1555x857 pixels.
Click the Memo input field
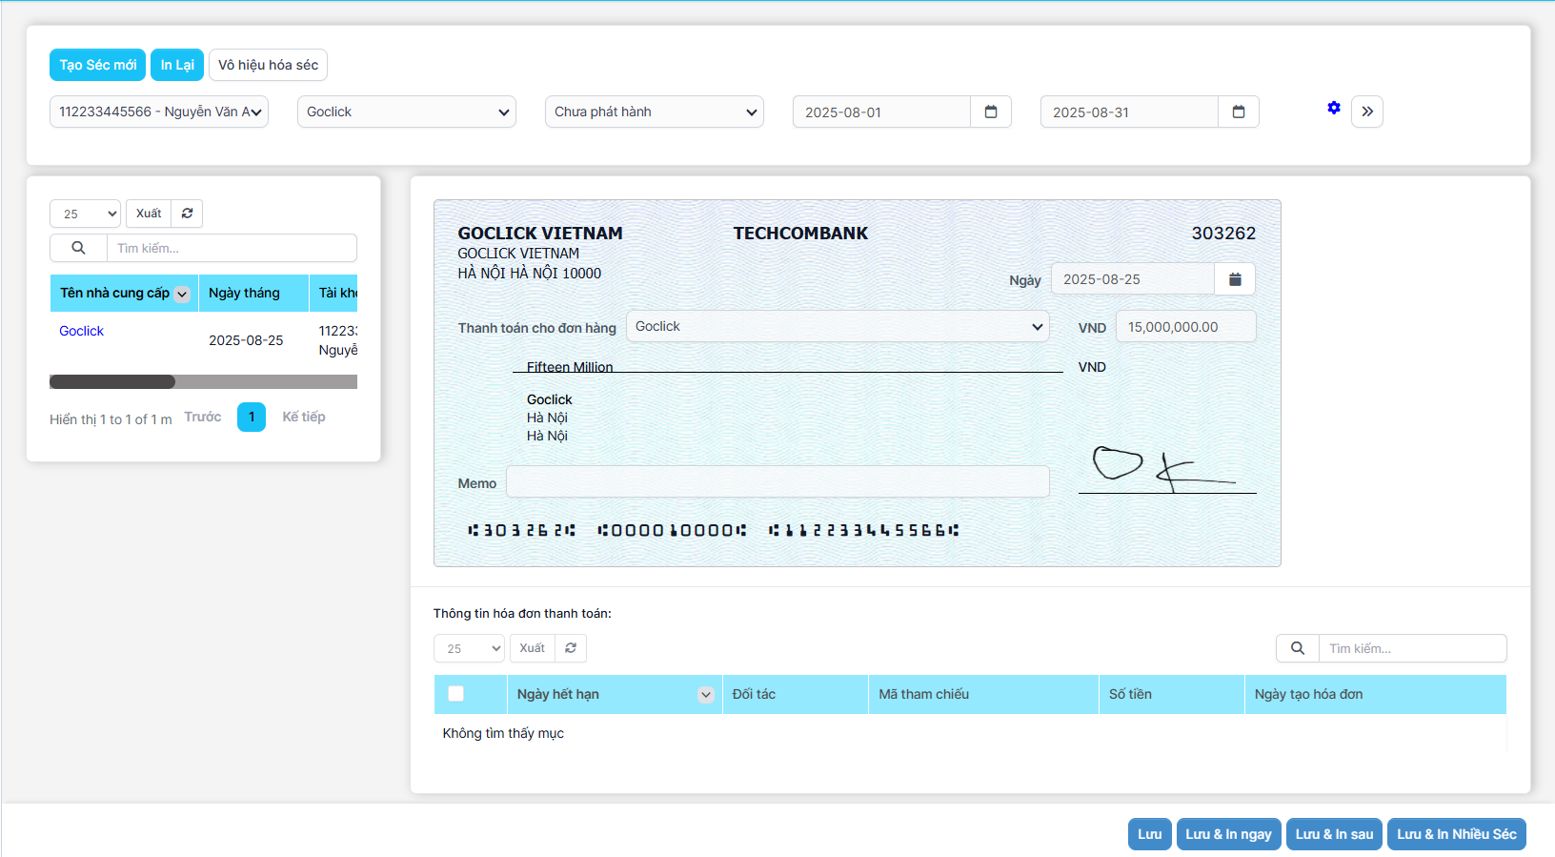click(x=777, y=482)
